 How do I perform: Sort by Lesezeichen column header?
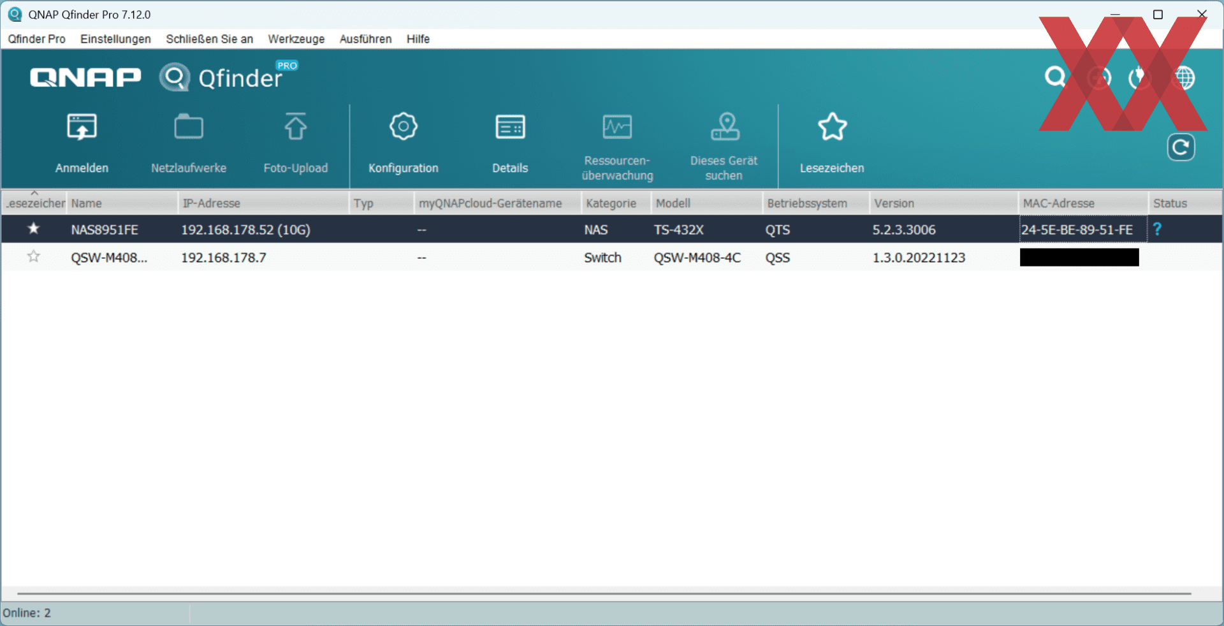pyautogui.click(x=34, y=203)
